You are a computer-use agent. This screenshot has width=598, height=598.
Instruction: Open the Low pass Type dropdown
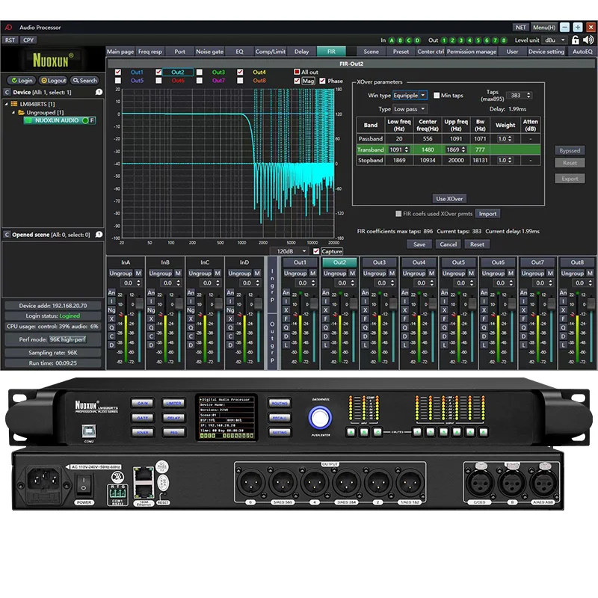(410, 109)
